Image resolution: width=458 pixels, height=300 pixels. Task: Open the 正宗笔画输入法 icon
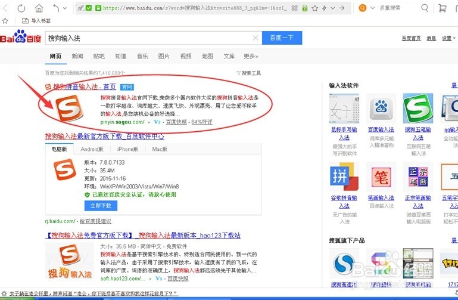click(418, 177)
